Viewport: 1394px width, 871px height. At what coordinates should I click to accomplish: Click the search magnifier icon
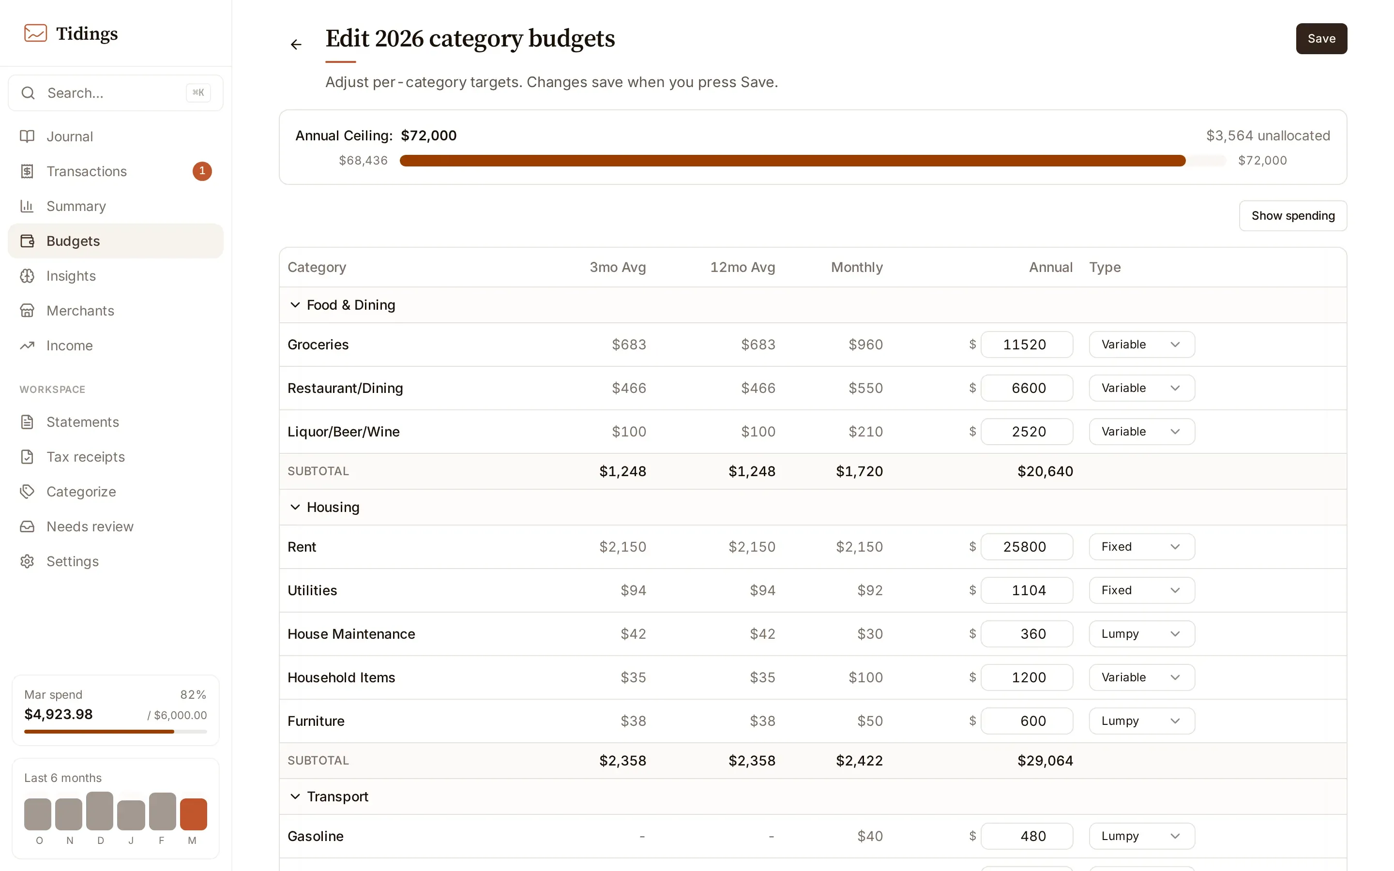28,93
